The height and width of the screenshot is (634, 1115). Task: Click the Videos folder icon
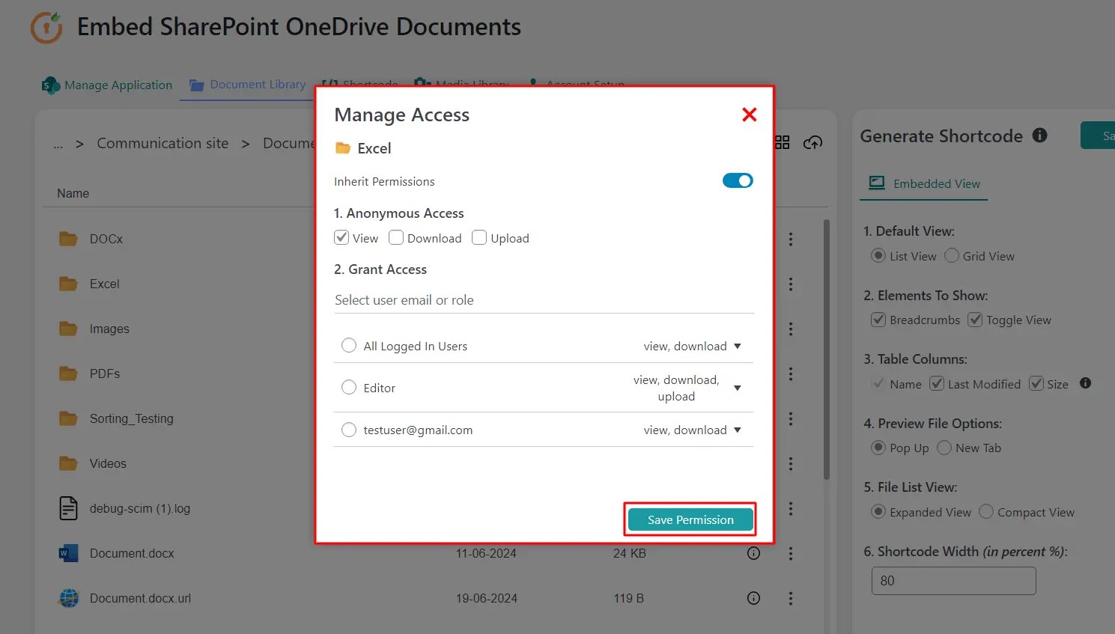(68, 463)
